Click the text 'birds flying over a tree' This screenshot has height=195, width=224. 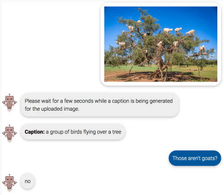pyautogui.click(x=96, y=132)
